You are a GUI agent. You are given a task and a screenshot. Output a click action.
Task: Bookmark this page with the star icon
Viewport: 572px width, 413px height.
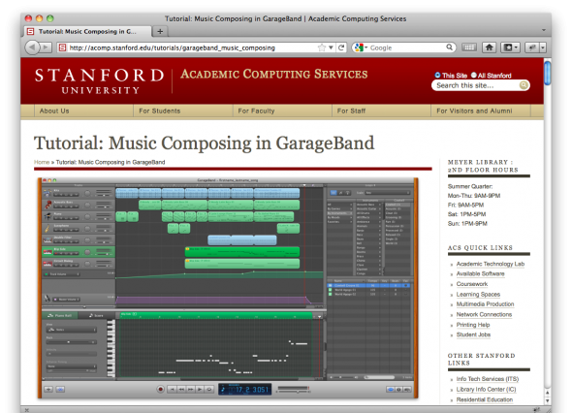tap(321, 48)
